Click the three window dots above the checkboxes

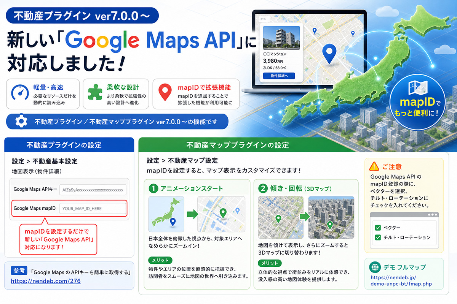(433, 215)
